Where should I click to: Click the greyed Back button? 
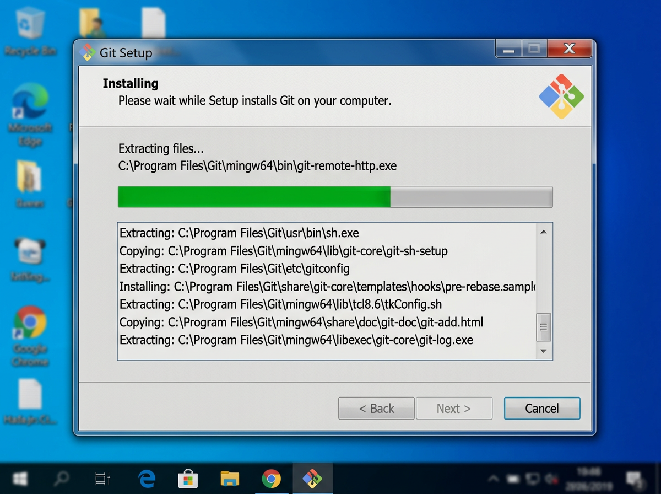pyautogui.click(x=376, y=409)
